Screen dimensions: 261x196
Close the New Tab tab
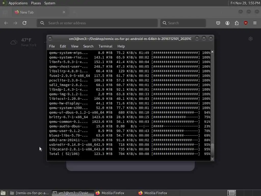pyautogui.click(x=64, y=12)
